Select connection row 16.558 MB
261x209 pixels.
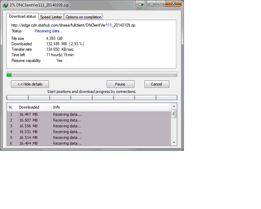coord(89,126)
